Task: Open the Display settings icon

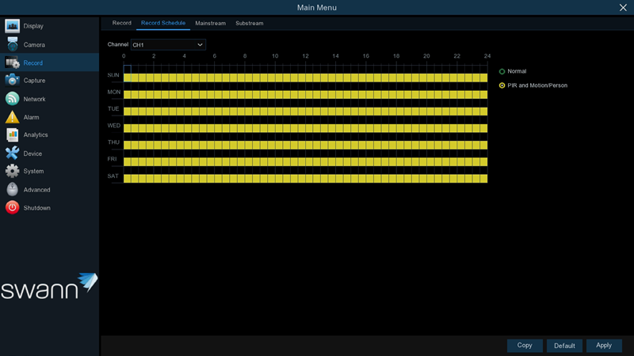Action: (x=13, y=26)
